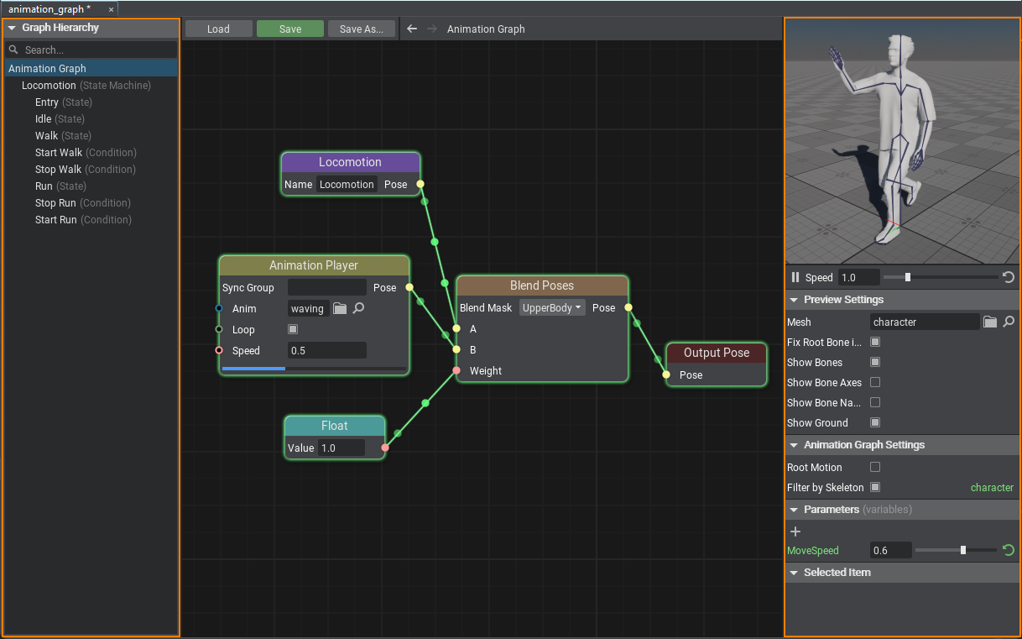The width and height of the screenshot is (1022, 639).
Task: Reset MoveSpeed parameter value
Action: [1009, 551]
